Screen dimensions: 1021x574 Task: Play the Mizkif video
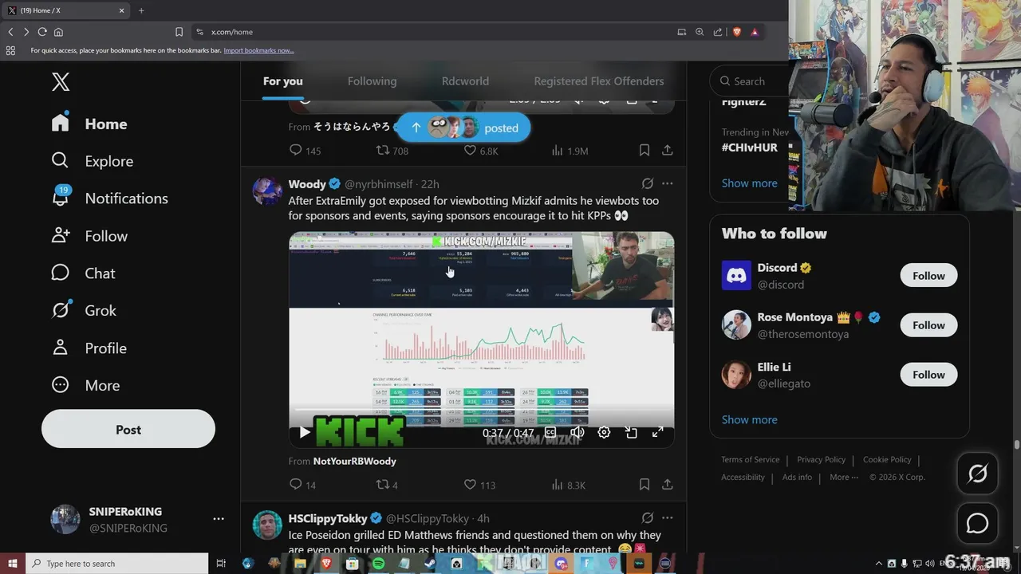(x=305, y=432)
